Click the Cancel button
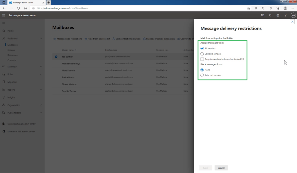Screen dimensions: 297x173 (221, 168)
